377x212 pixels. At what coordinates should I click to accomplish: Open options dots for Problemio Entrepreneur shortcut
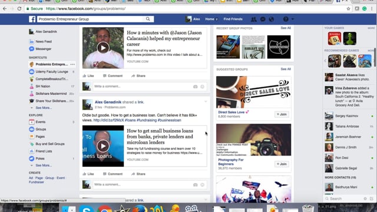click(x=72, y=64)
